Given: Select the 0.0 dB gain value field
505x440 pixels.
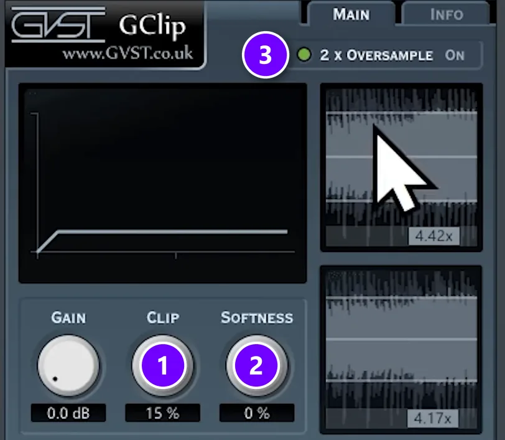Looking at the screenshot, I should [x=68, y=413].
